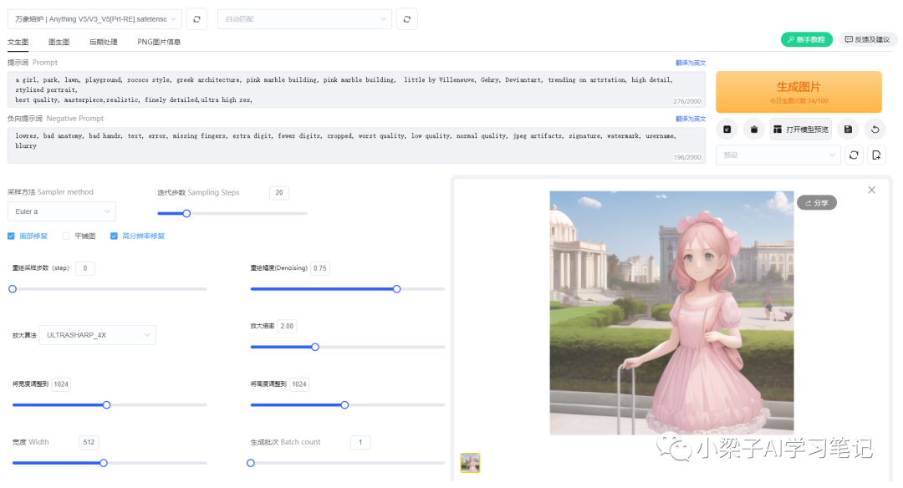Switch to the 图生图 tab
This screenshot has width=903, height=488.
(x=59, y=42)
